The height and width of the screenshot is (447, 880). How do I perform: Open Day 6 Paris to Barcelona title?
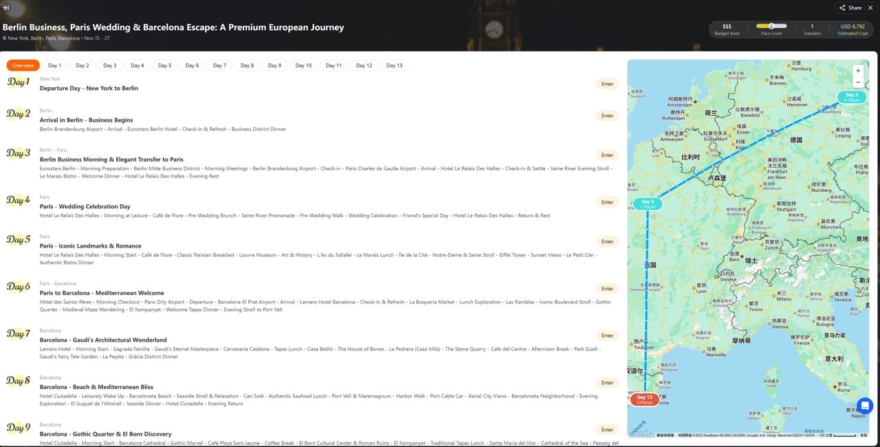coord(102,293)
